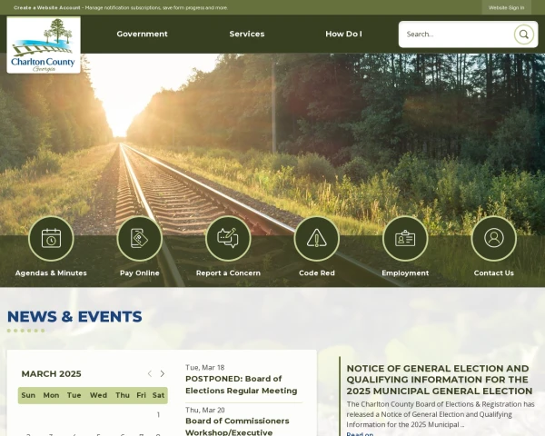Open the Government menu
This screenshot has width=545, height=436.
tap(143, 35)
